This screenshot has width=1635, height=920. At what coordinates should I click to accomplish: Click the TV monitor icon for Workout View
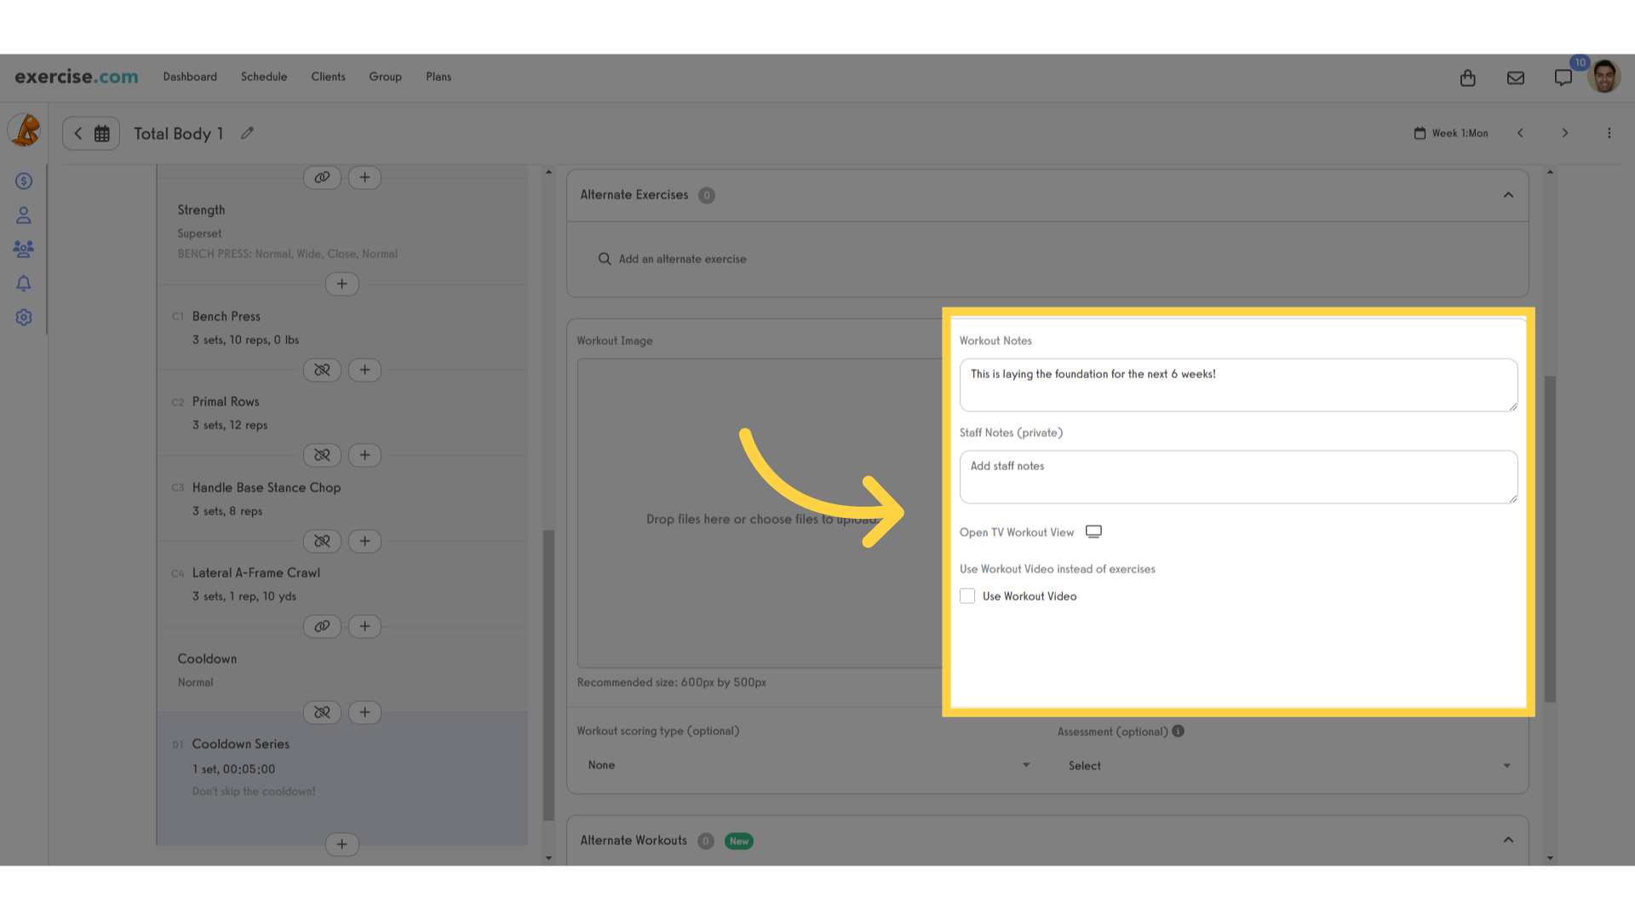coord(1093,532)
